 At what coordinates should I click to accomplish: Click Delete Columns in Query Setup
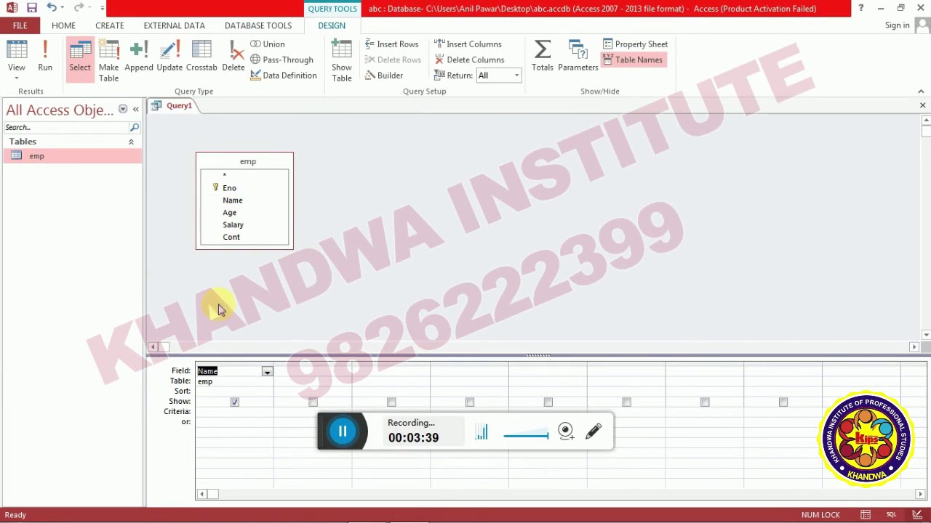pyautogui.click(x=469, y=60)
